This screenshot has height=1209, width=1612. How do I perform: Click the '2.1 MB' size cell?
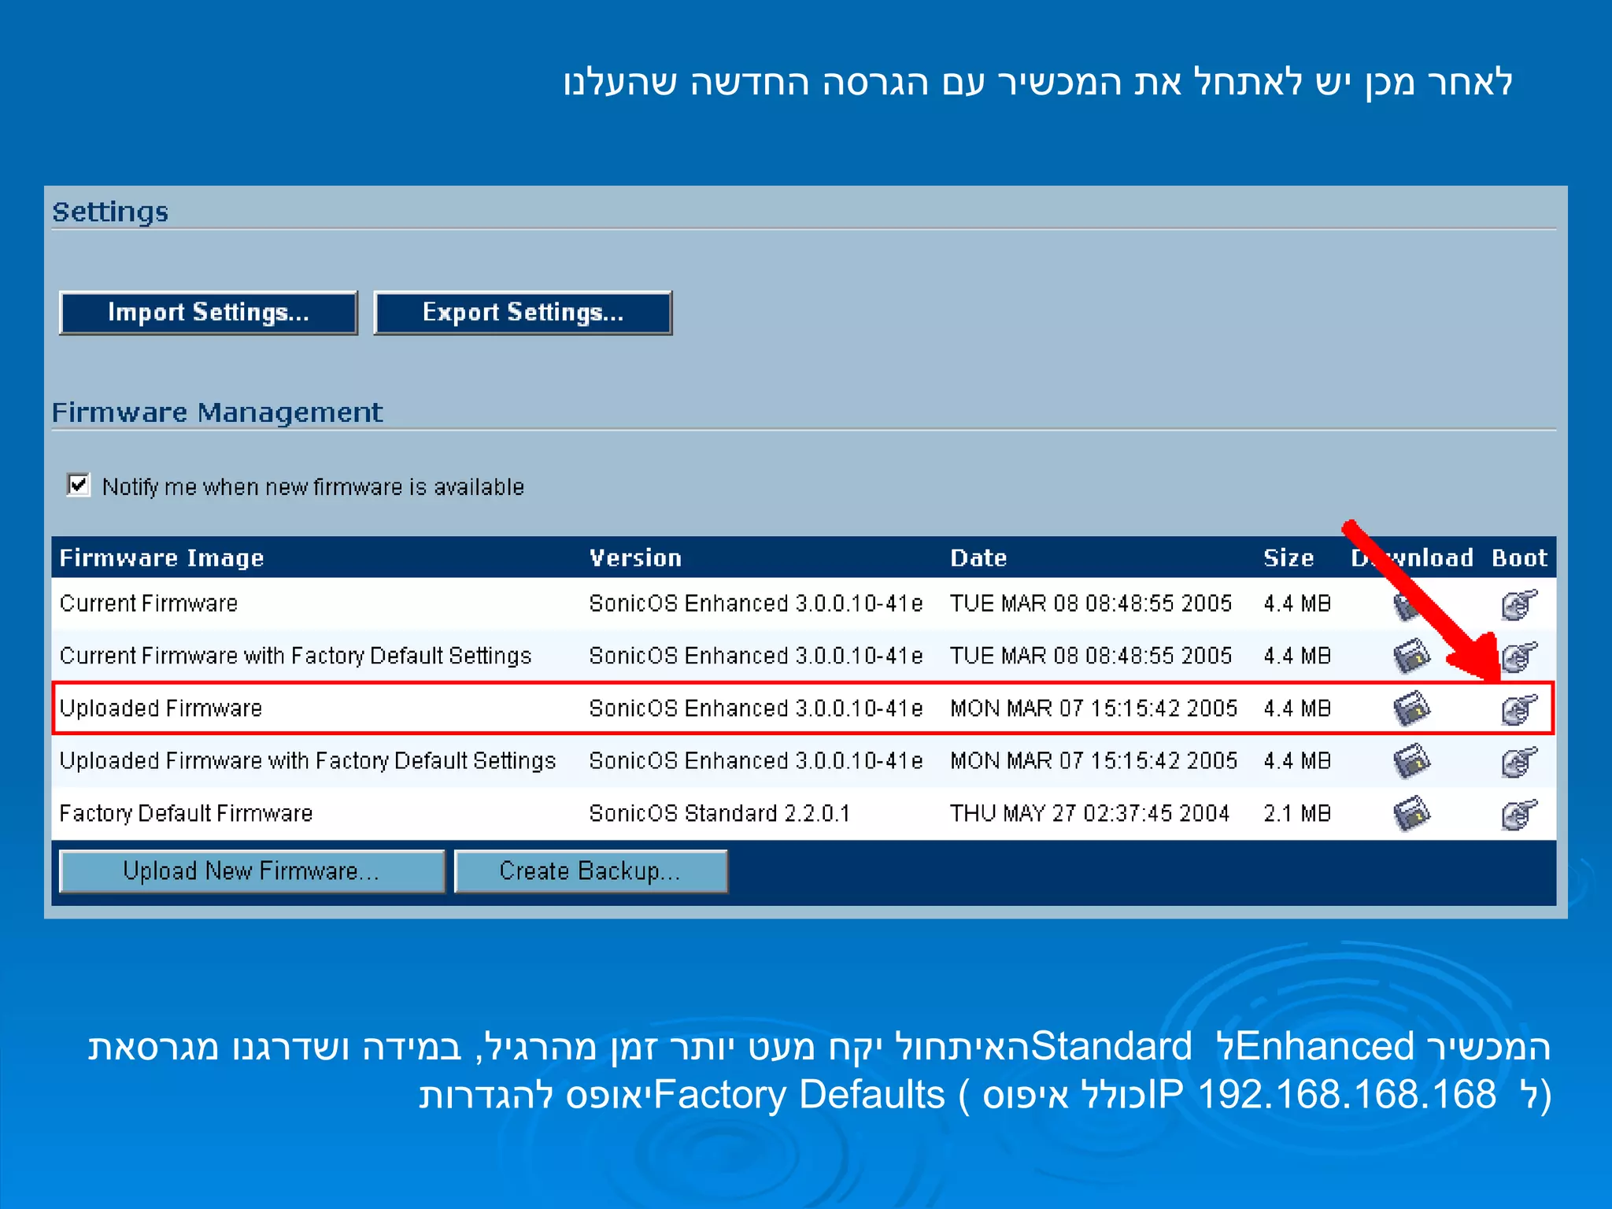pos(1297,814)
